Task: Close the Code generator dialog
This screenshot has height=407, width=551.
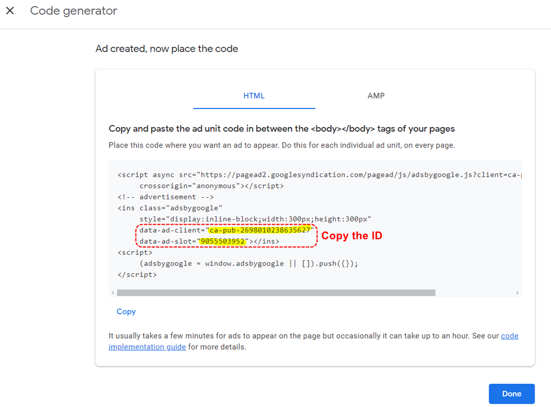Action: [10, 10]
